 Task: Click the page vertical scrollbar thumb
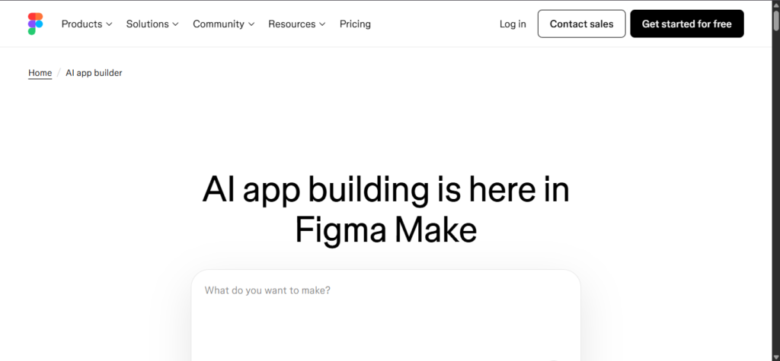[x=775, y=20]
